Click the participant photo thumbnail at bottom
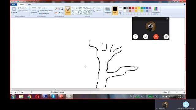 (x=165, y=105)
